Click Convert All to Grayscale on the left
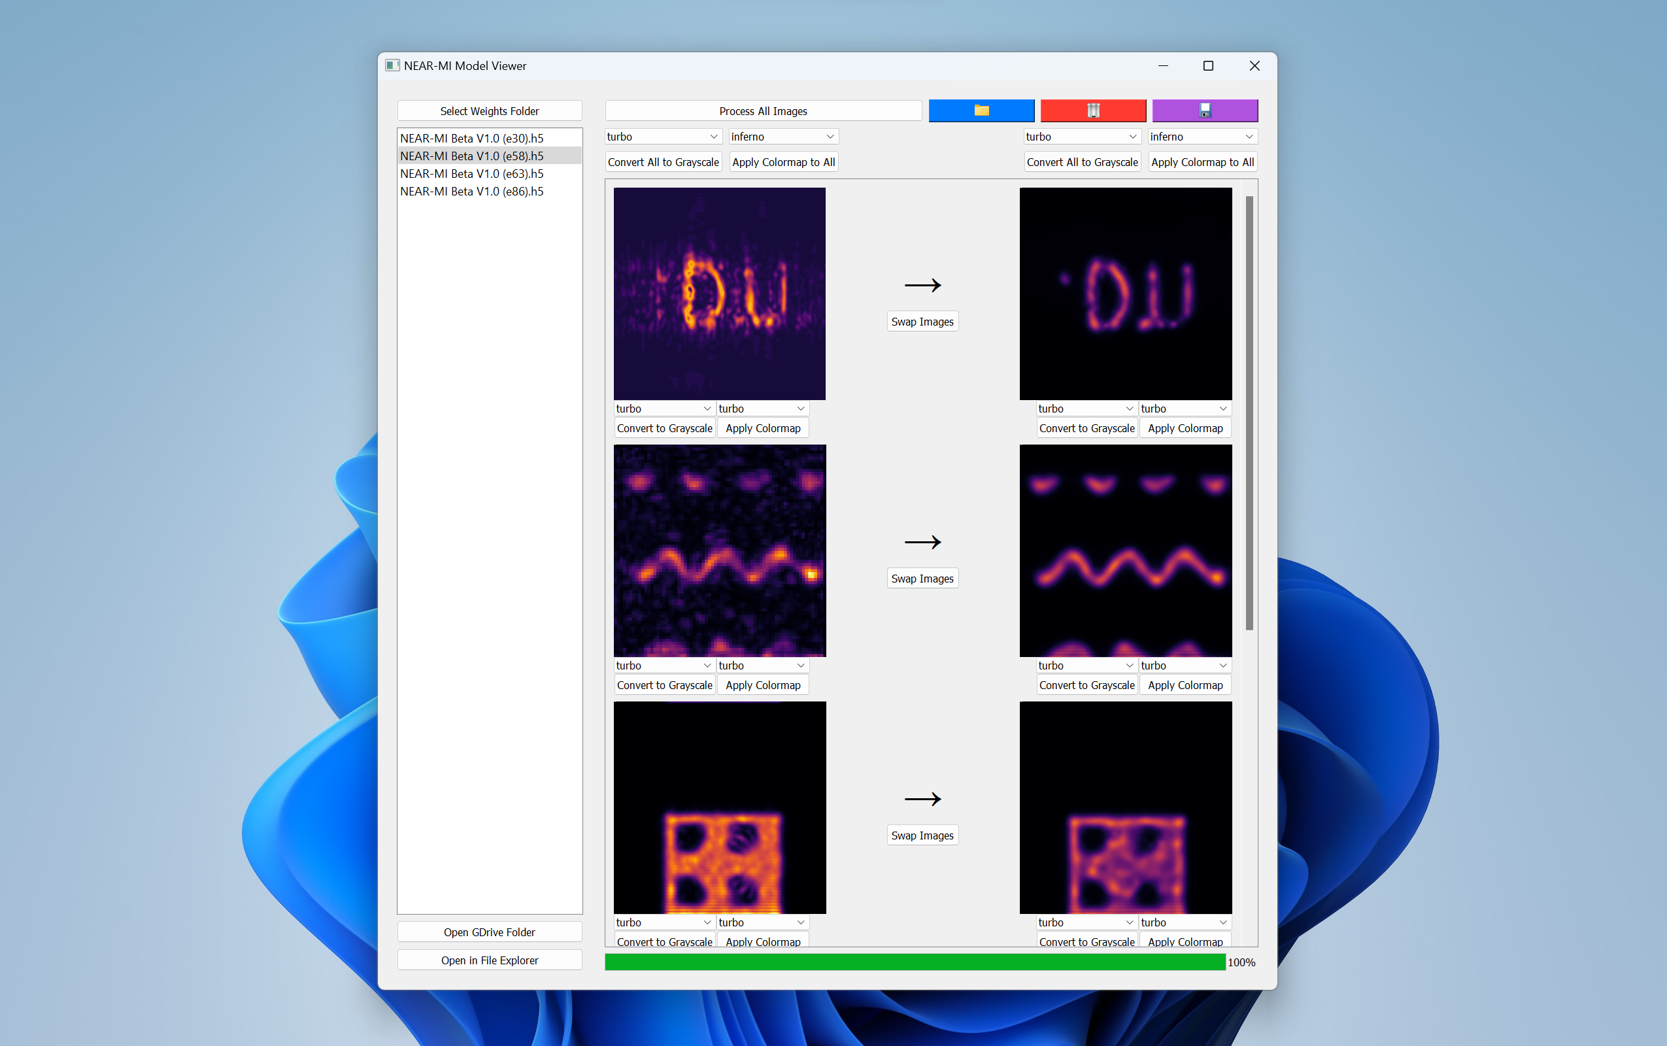The height and width of the screenshot is (1046, 1667). (663, 161)
